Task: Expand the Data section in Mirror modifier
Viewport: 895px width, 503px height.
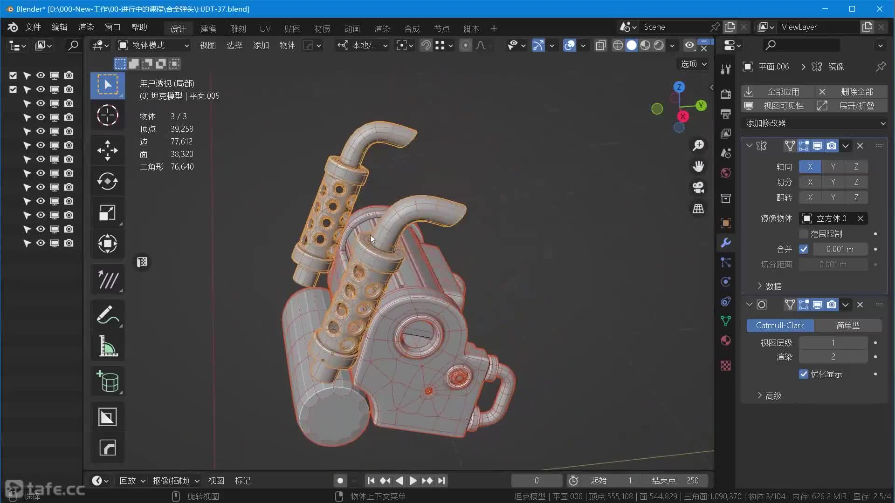Action: [772, 286]
